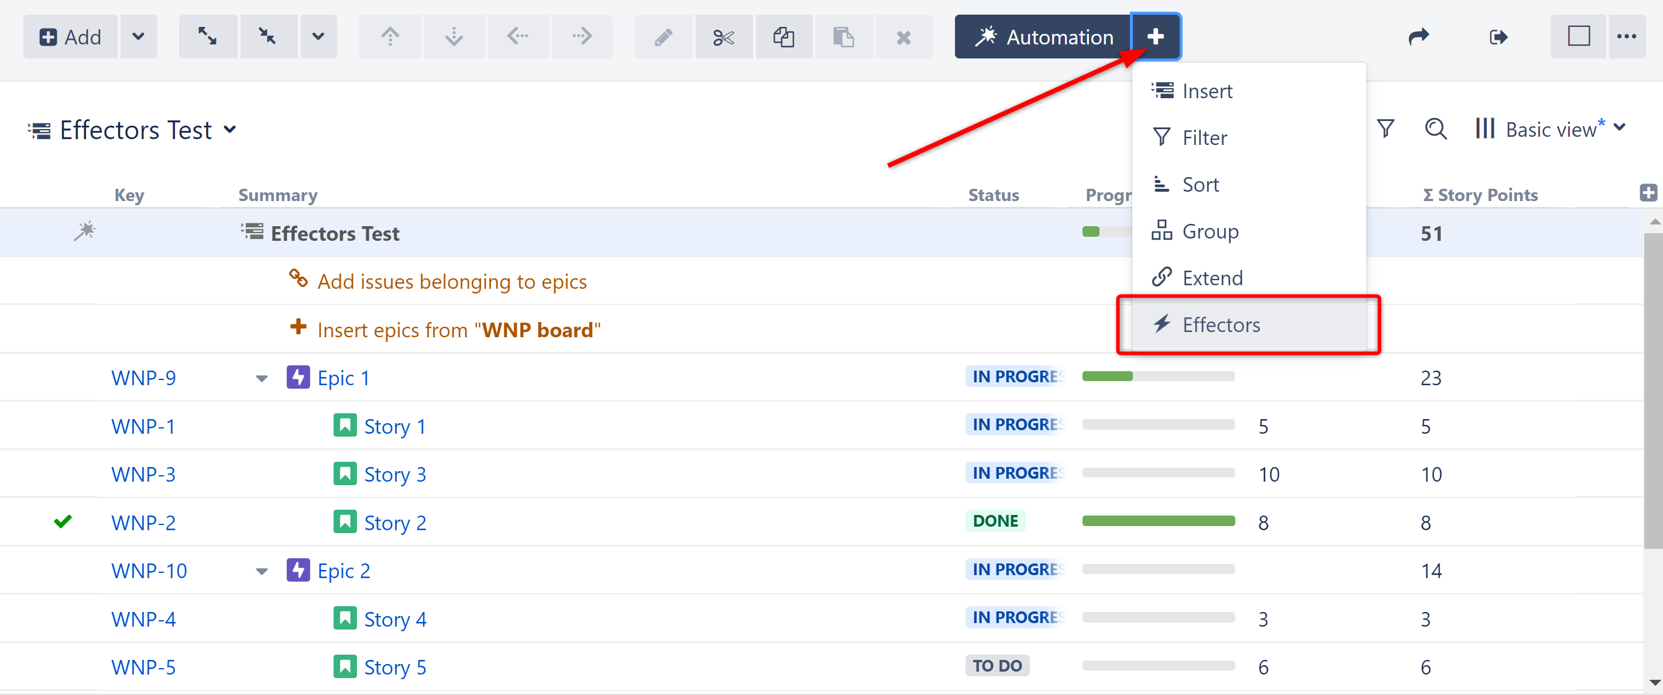Click the indent right arrow icon
The width and height of the screenshot is (1663, 695).
[x=582, y=37]
